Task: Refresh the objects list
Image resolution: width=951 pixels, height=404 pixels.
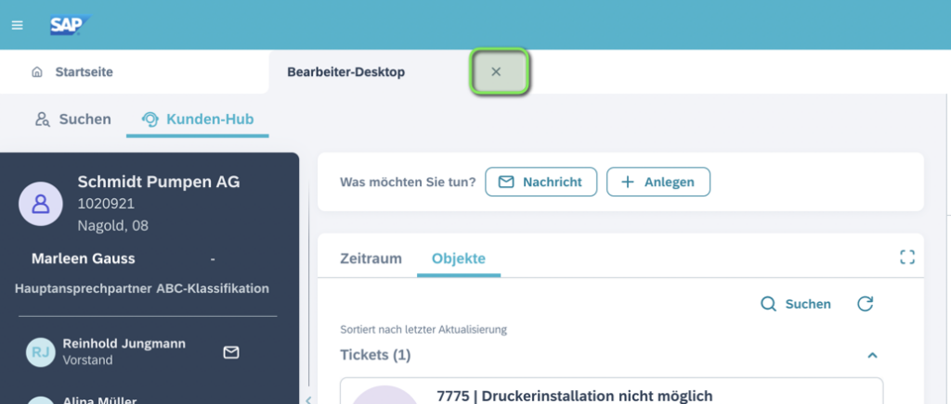Action: [865, 304]
